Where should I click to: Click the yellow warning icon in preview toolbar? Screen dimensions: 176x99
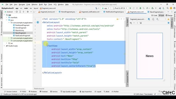click(x=169, y=19)
